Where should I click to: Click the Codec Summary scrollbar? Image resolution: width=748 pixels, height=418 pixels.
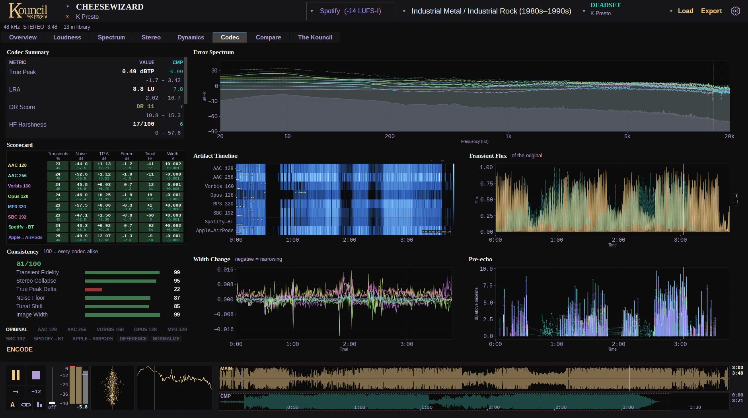(186, 82)
